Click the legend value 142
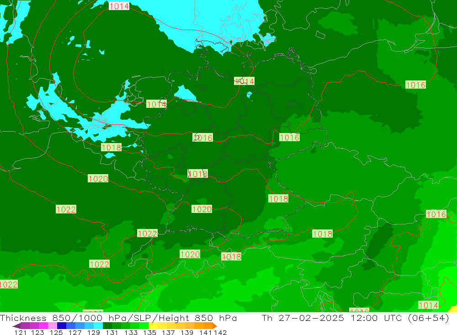Image resolution: width=457 pixels, height=335 pixels. tap(220, 332)
